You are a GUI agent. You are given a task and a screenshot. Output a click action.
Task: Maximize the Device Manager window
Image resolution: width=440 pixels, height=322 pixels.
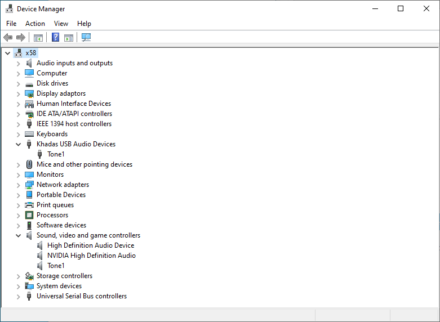pos(401,8)
